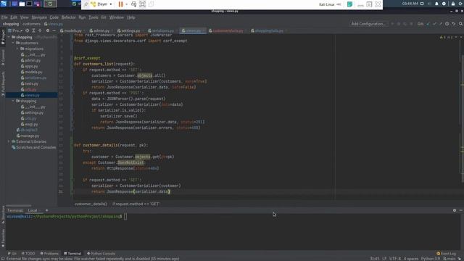
Task: Click the customer_details() breadcrumb below editor
Action: pos(91,204)
